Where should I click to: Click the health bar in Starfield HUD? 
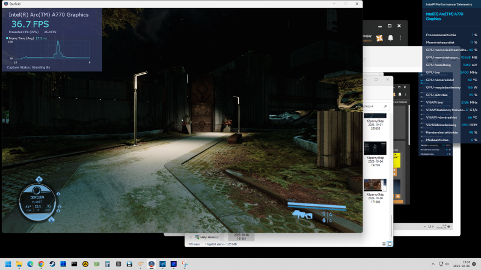(317, 205)
